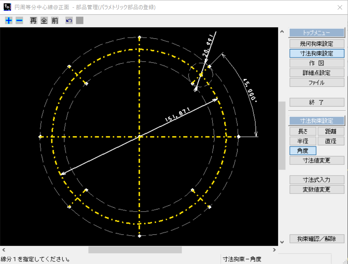Click the horizontal scrollbar left arrow
Viewport: 348px width, 264px height.
pyautogui.click(x=4, y=250)
